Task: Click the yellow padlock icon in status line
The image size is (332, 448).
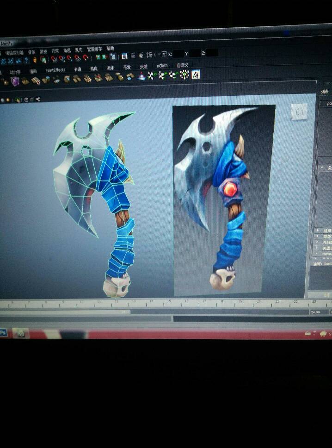Action: click(x=35, y=60)
